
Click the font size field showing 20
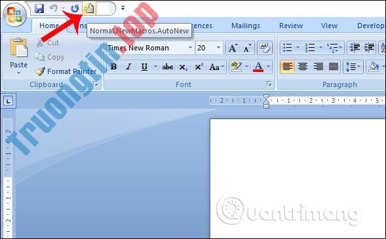click(x=205, y=48)
